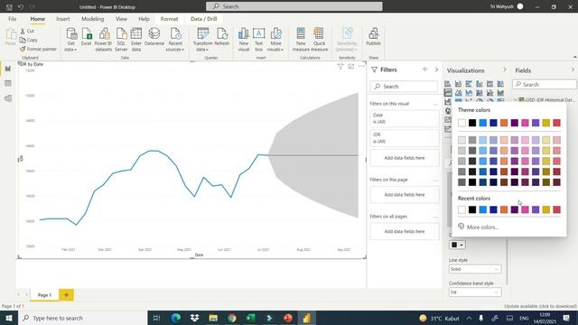578x325 pixels.
Task: Open Recent sources list
Action: (175, 39)
